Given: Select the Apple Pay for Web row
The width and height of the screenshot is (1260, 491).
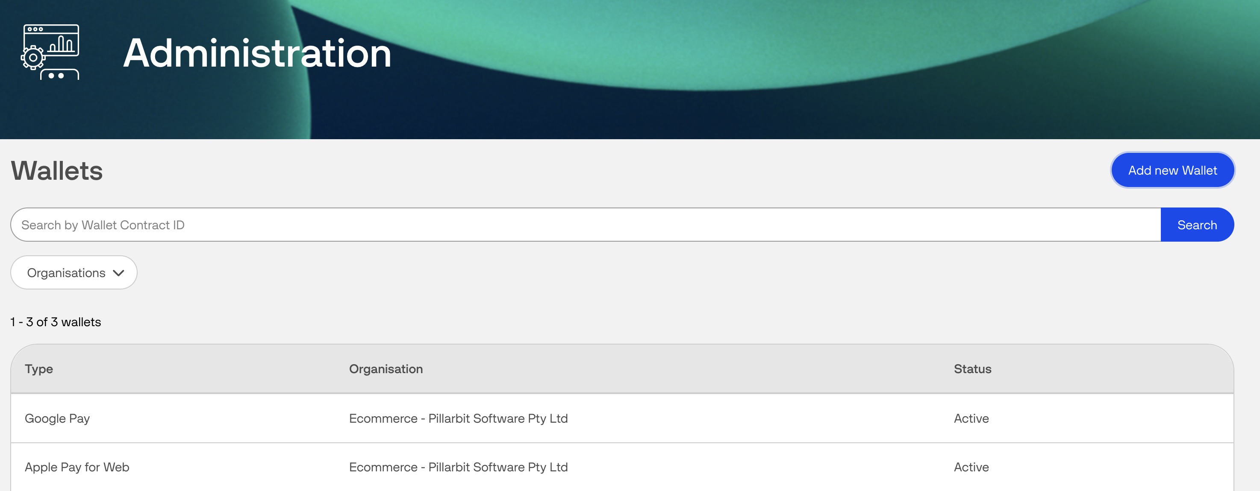Looking at the screenshot, I should (x=622, y=467).
